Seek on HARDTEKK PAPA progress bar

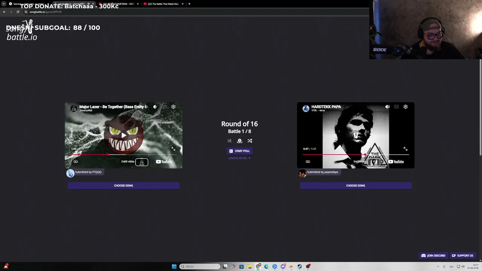[x=355, y=154]
